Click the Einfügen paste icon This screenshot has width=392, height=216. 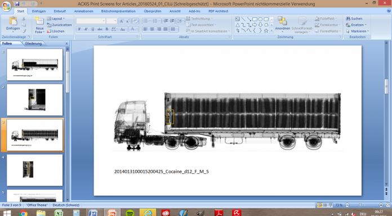(13, 21)
